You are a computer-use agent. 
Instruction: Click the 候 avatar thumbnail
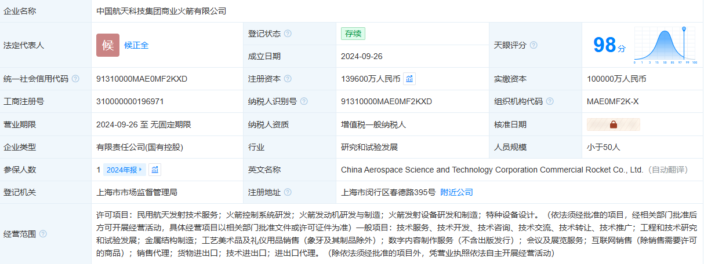108,45
